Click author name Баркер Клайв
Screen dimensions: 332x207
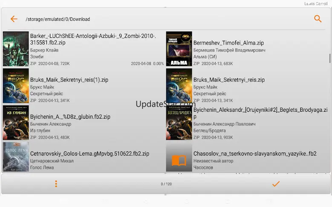pyautogui.click(x=44, y=50)
